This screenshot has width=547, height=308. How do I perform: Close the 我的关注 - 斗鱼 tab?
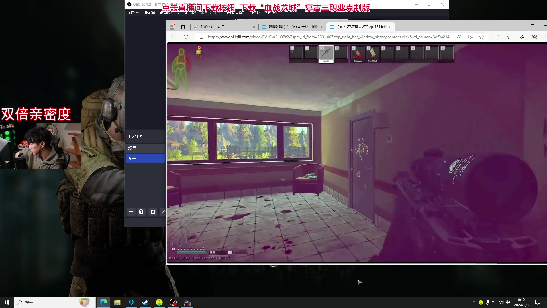click(254, 27)
